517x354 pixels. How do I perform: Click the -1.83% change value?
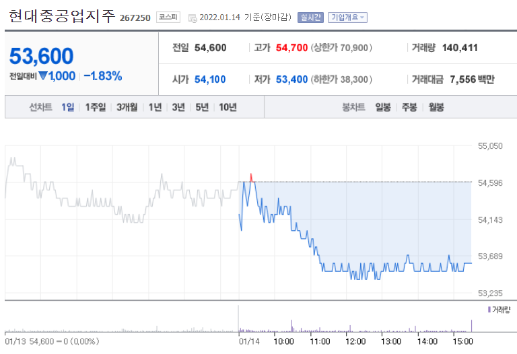point(103,76)
